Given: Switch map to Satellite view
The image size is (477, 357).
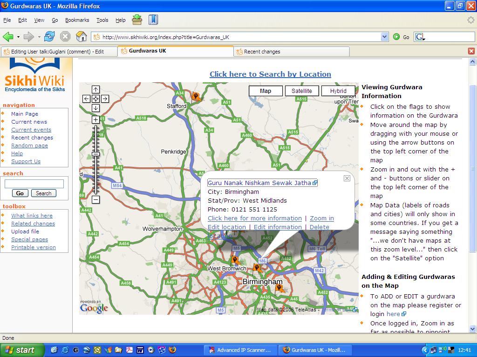Looking at the screenshot, I should point(302,91).
